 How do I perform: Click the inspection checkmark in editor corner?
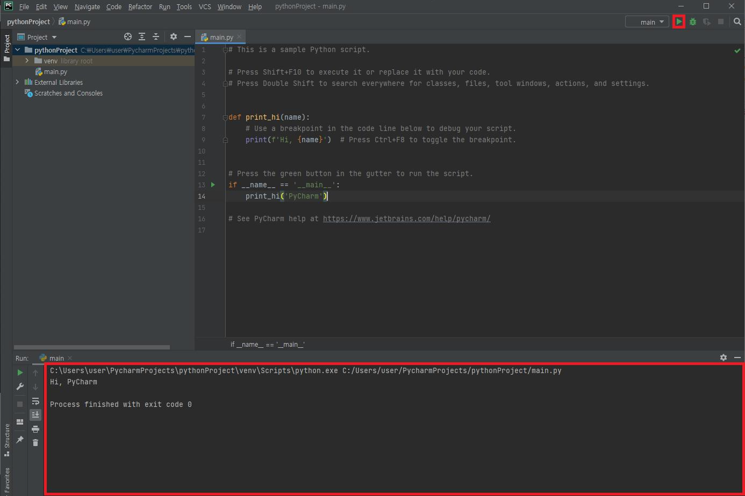click(x=737, y=50)
